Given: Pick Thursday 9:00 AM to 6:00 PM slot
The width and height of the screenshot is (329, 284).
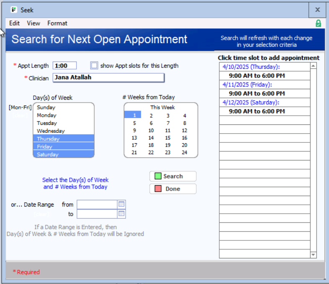Looking at the screenshot, I should [x=265, y=75].
